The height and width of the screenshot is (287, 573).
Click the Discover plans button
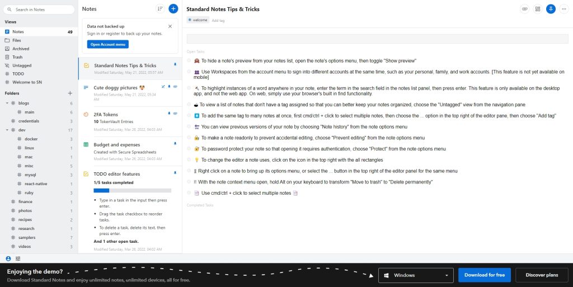(542, 275)
